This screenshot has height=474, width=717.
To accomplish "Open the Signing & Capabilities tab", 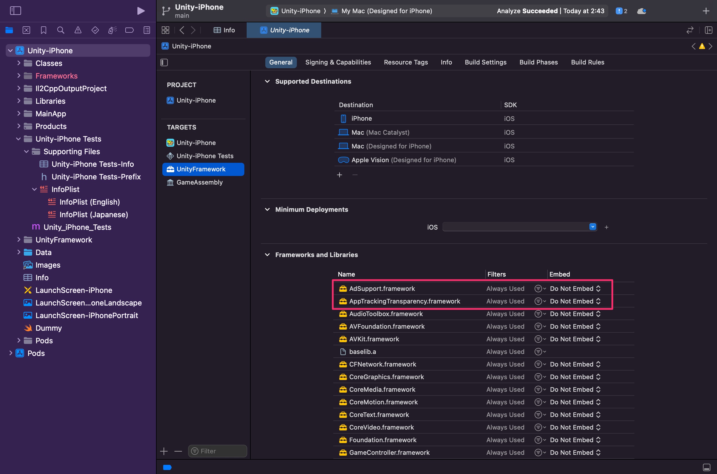I will 338,62.
